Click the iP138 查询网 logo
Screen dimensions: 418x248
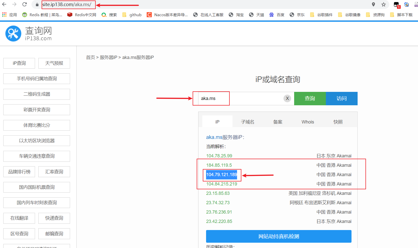coord(28,33)
